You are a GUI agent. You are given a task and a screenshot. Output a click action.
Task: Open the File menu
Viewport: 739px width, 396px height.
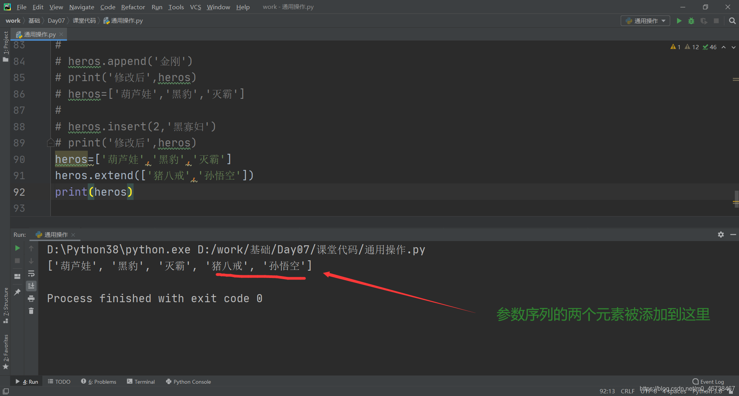click(22, 7)
